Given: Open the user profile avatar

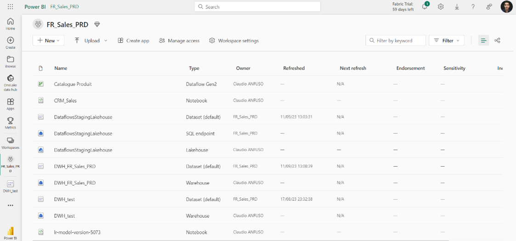Looking at the screenshot, I should pos(506,6).
